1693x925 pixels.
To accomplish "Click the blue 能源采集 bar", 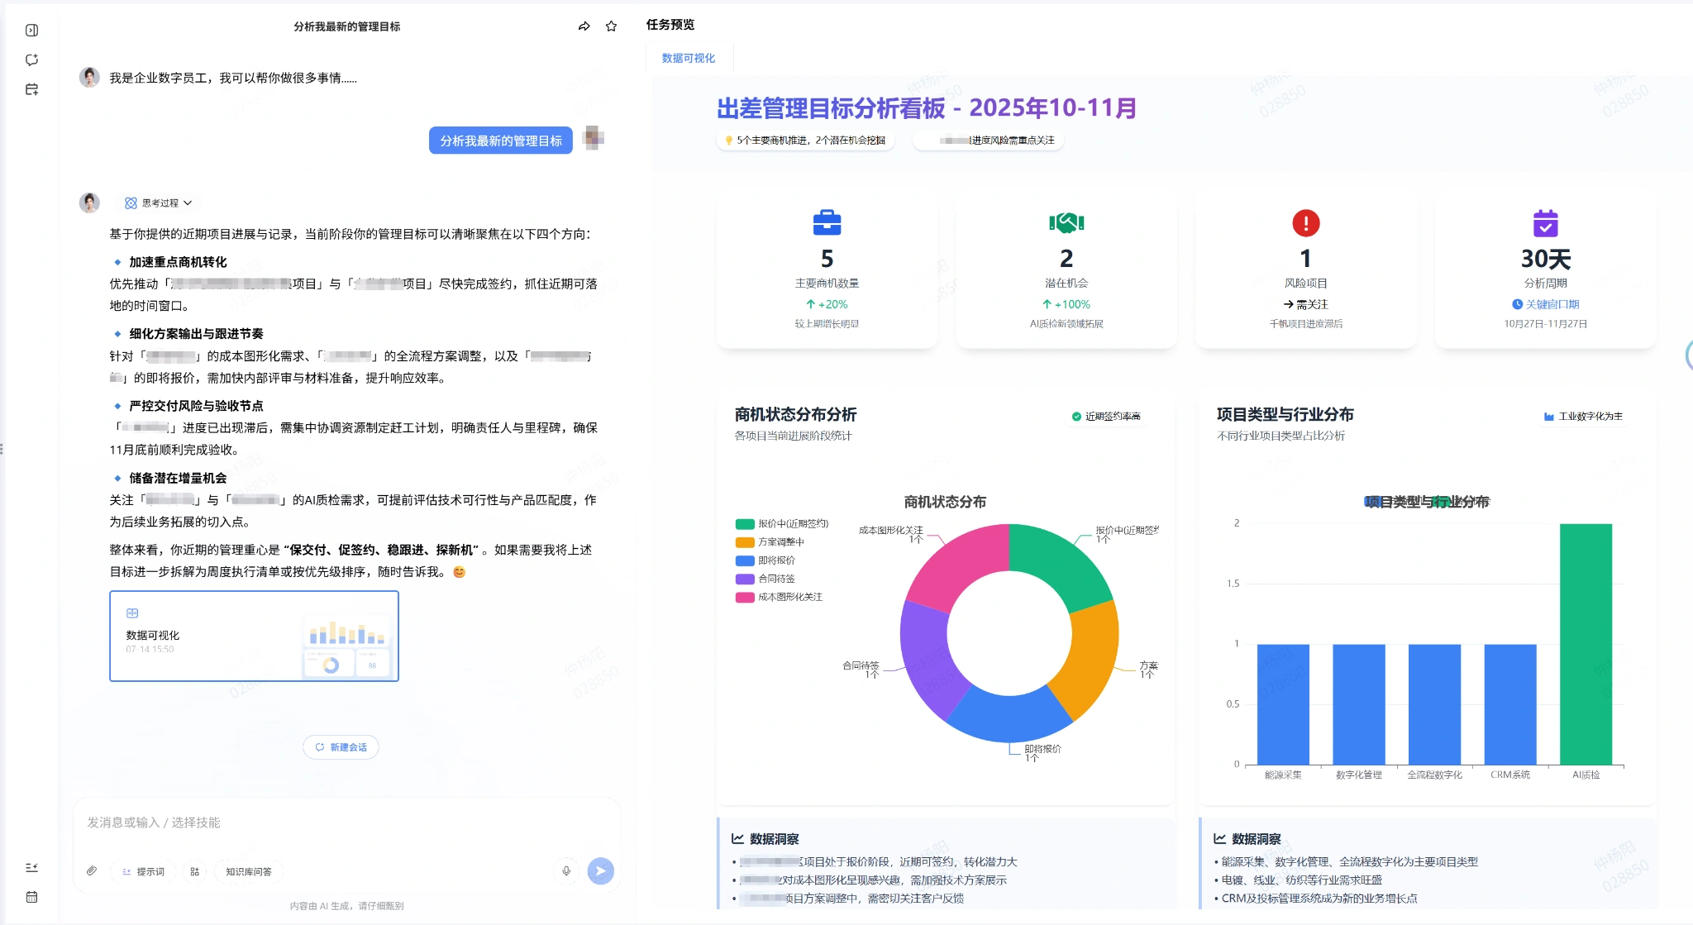I will pos(1283,704).
